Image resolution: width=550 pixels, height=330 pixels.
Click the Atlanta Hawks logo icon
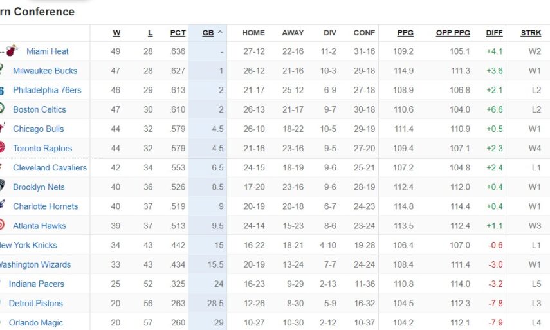pos(2,225)
